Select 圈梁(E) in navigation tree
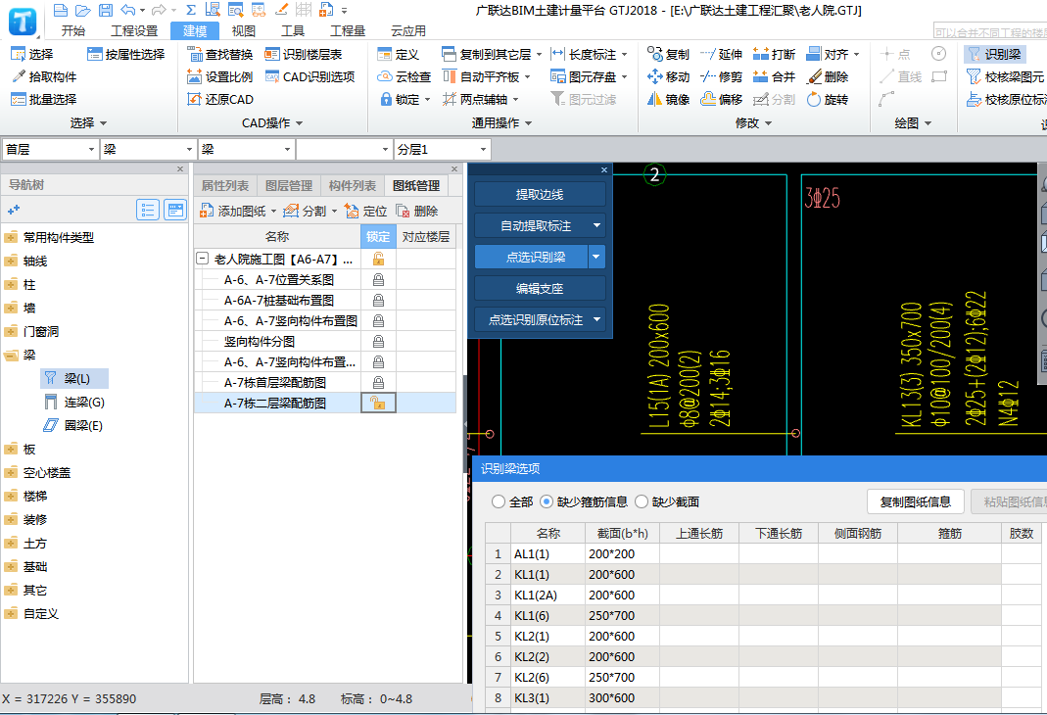Screen dimensions: 1047x715 72,425
